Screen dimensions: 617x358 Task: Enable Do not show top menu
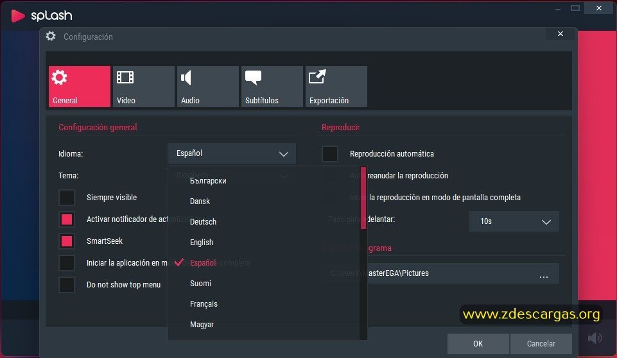(x=67, y=284)
